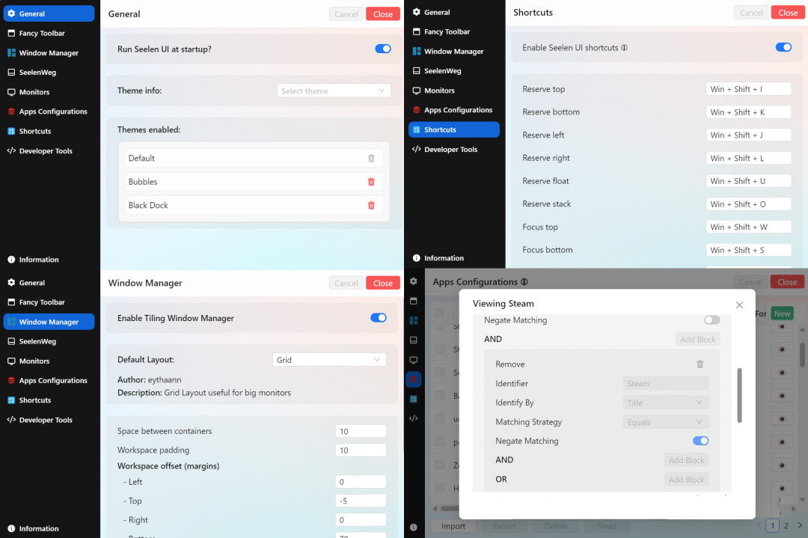The height and width of the screenshot is (538, 808).
Task: Open the Identify By Title dropdown
Action: [666, 403]
